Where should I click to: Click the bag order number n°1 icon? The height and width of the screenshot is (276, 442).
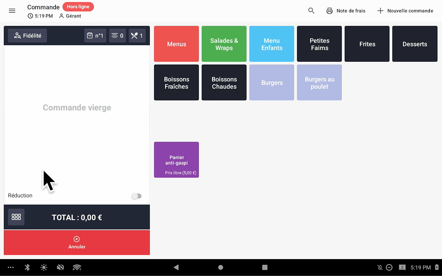point(95,36)
